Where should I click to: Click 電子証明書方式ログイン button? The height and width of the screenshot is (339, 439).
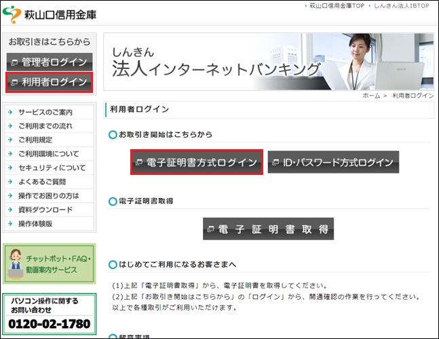click(196, 163)
